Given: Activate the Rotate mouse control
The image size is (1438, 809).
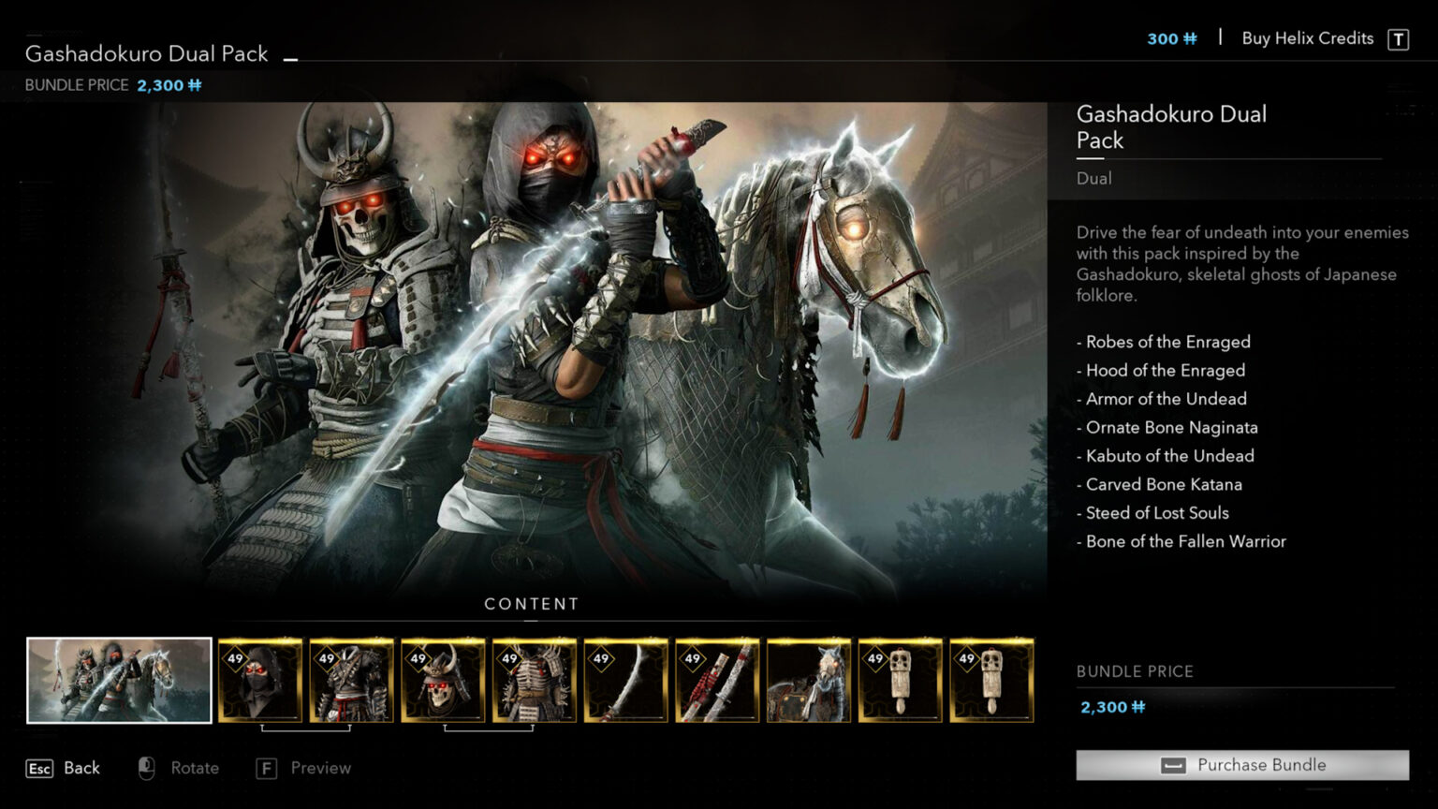Looking at the screenshot, I should [177, 768].
